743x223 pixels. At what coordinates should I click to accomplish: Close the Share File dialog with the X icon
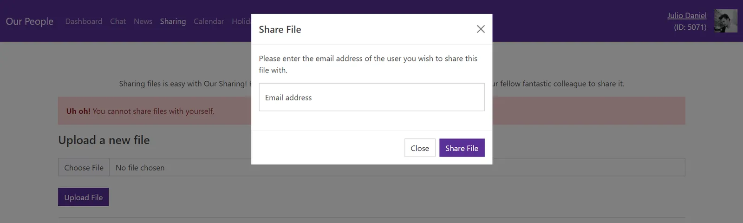coord(481,29)
